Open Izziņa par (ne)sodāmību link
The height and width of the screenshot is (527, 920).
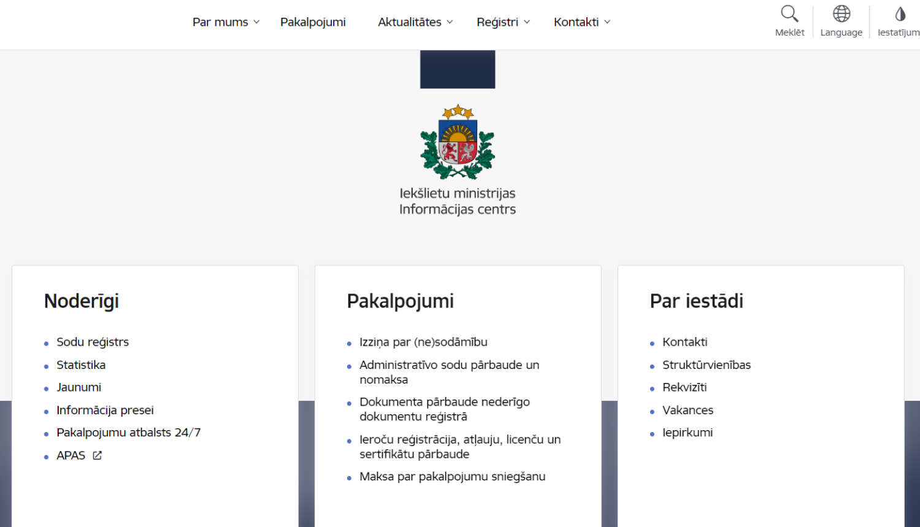[423, 342]
